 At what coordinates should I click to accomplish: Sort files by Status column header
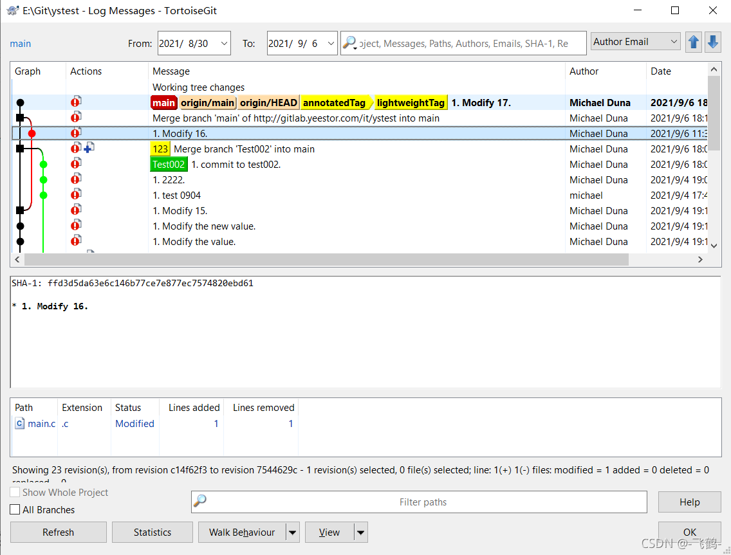click(135, 408)
